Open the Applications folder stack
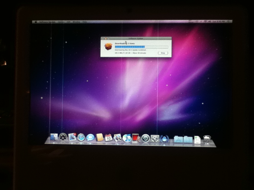This screenshot has width=254, height=190. [x=178, y=139]
